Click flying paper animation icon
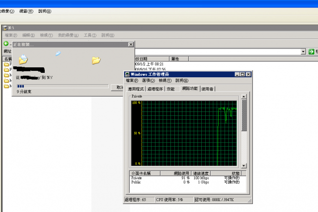 (58, 53)
